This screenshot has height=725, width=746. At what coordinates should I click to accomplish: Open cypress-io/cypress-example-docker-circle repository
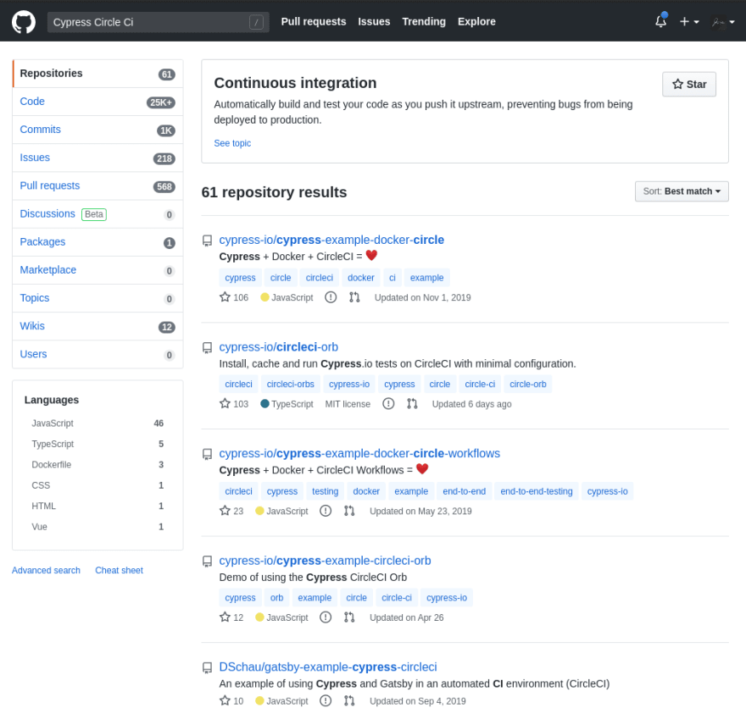[331, 240]
